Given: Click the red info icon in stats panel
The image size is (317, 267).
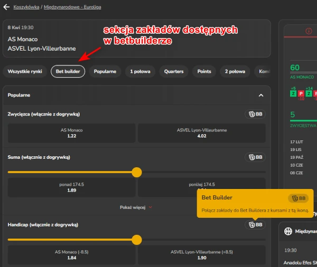Looking at the screenshot, I should pyautogui.click(x=309, y=31).
